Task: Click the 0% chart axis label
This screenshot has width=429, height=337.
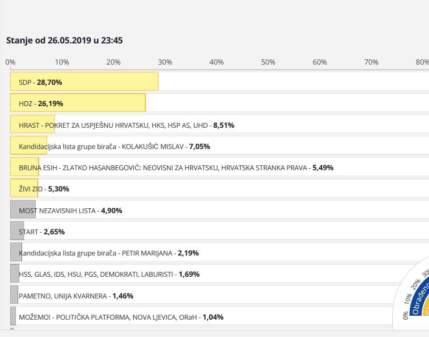Action: 10,62
